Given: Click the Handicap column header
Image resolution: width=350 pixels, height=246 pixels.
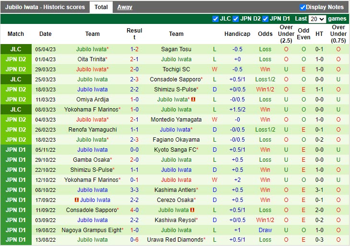Looking at the screenshot, I should (x=237, y=34).
